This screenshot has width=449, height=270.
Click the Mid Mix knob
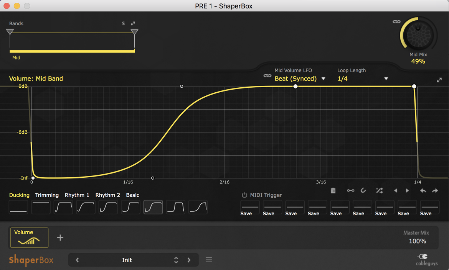click(x=418, y=35)
